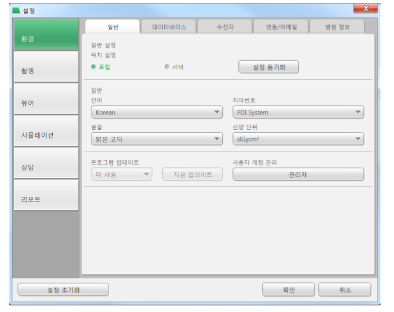Select the 촬영 sidebar category
394x312 pixels.
click(46, 67)
